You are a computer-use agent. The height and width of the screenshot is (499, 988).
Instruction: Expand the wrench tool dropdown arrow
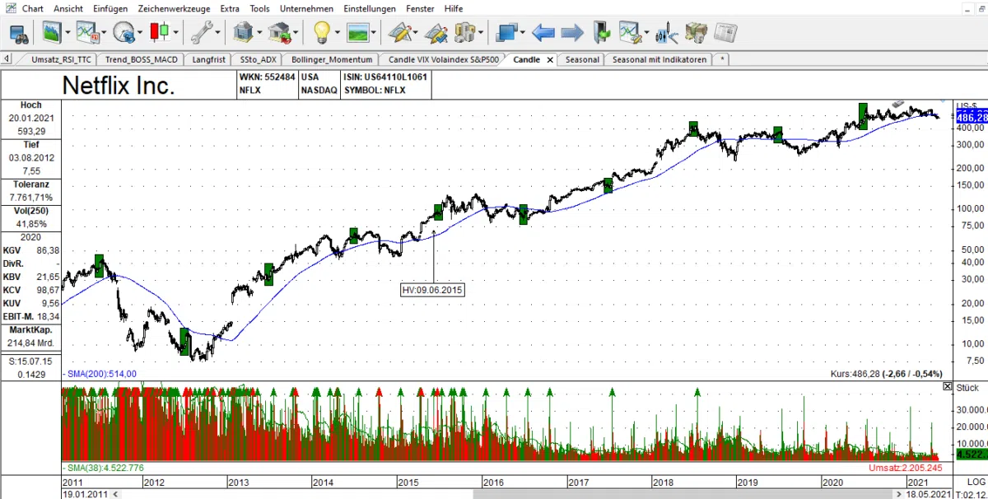(217, 34)
